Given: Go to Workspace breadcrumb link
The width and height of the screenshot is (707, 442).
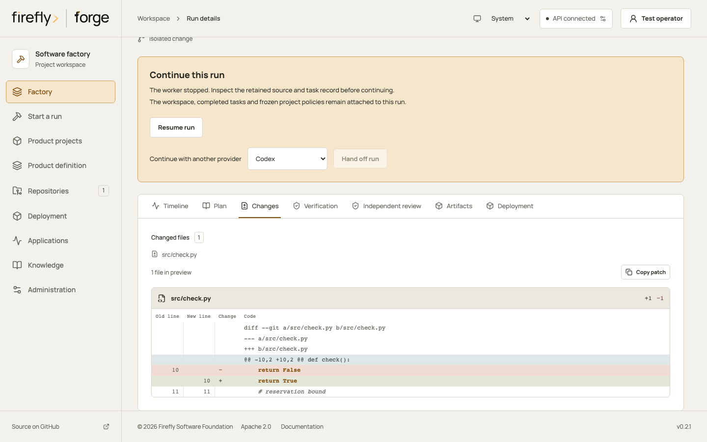Looking at the screenshot, I should coord(154,19).
